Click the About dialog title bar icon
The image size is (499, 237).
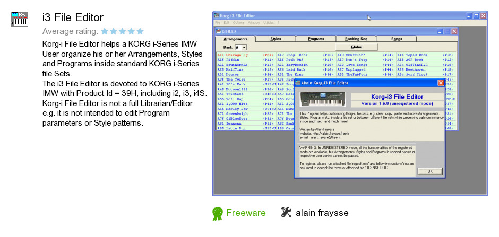298,83
